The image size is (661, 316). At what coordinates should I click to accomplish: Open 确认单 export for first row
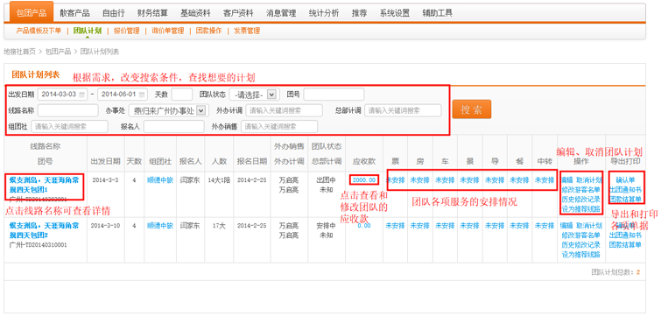(626, 180)
